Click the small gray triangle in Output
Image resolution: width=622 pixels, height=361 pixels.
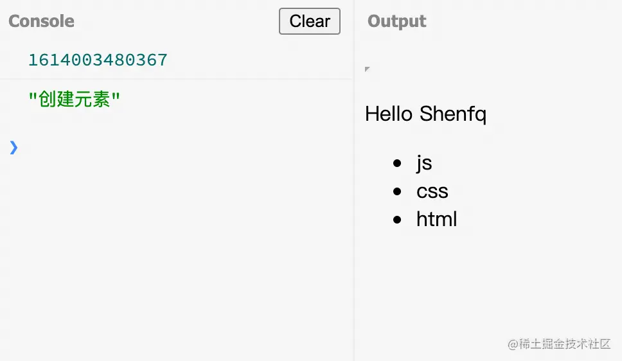coord(367,69)
